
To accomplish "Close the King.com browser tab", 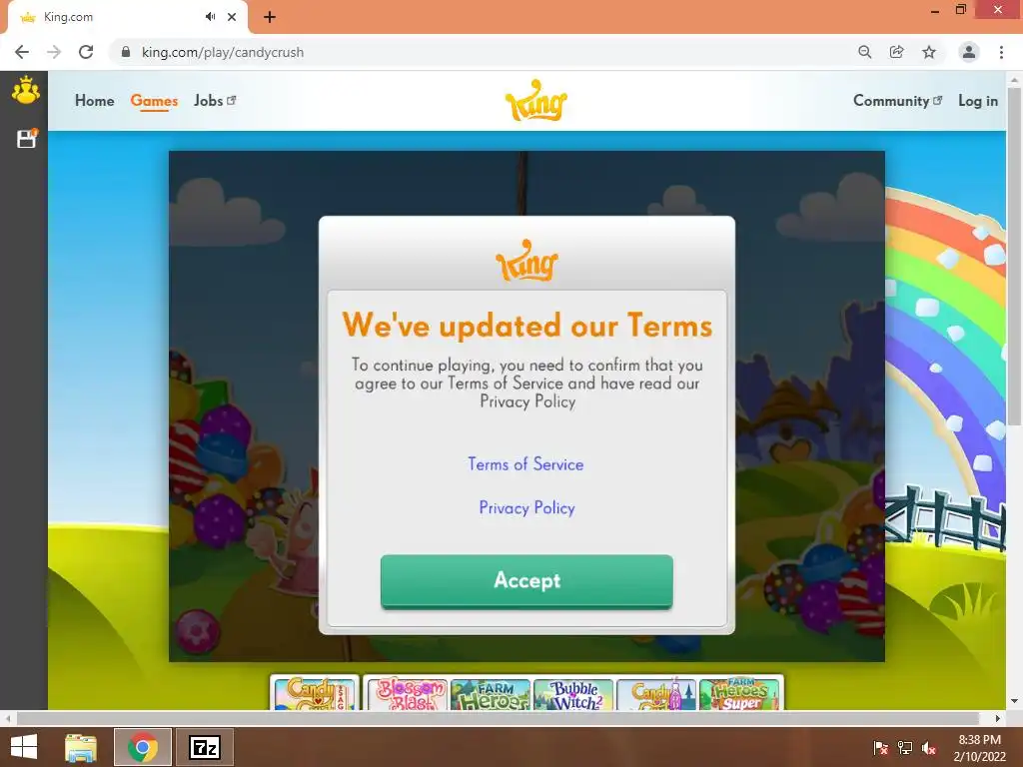I will [x=232, y=17].
